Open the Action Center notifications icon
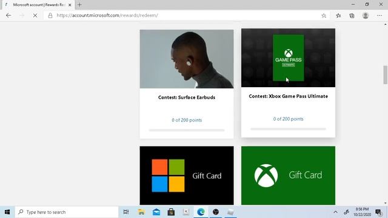 tap(378, 212)
